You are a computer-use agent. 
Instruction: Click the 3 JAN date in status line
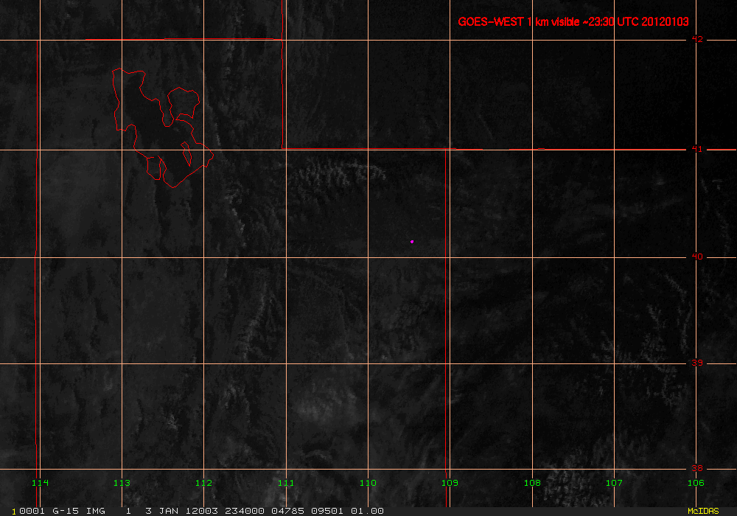click(x=161, y=511)
